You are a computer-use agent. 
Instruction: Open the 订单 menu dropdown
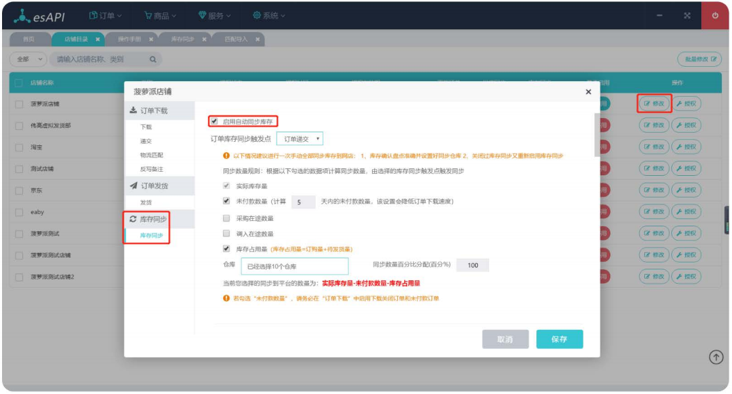coord(106,15)
